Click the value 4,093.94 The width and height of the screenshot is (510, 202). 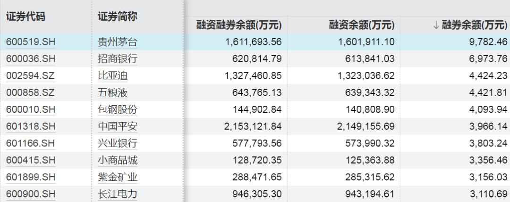click(488, 109)
